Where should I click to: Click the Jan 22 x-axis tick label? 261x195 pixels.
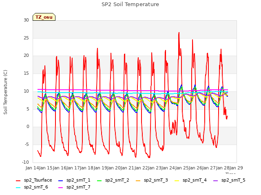pos(142,168)
